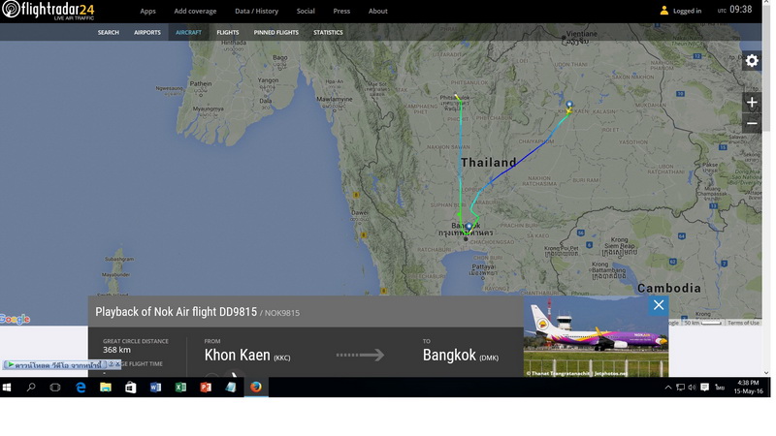Screen dimensions: 776x436
Task: Open Windows taskbar search
Action: pyautogui.click(x=31, y=387)
